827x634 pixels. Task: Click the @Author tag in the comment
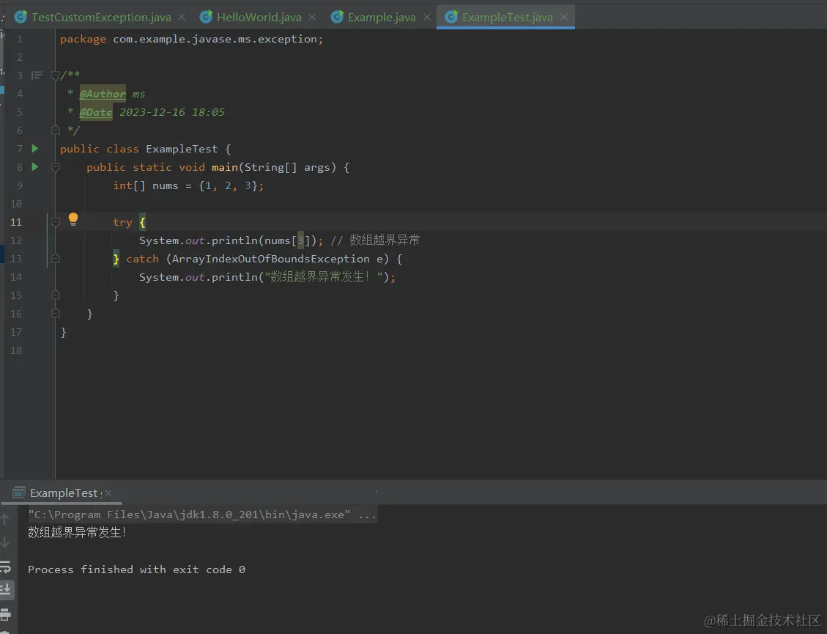click(103, 94)
